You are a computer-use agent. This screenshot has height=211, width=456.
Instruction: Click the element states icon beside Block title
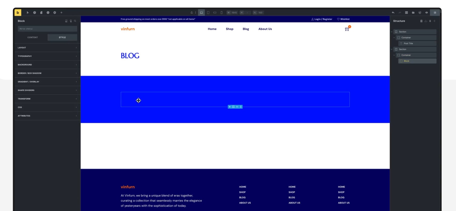(66, 21)
